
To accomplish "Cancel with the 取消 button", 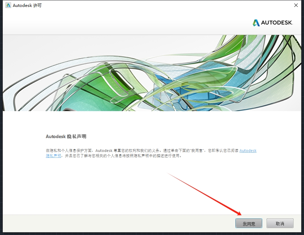I will coord(280,224).
